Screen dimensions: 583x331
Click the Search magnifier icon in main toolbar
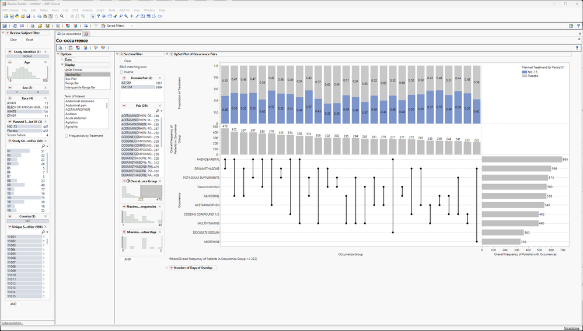pos(62,16)
